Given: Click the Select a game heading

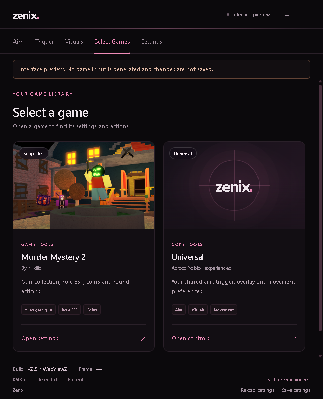Looking at the screenshot, I should 51,113.
